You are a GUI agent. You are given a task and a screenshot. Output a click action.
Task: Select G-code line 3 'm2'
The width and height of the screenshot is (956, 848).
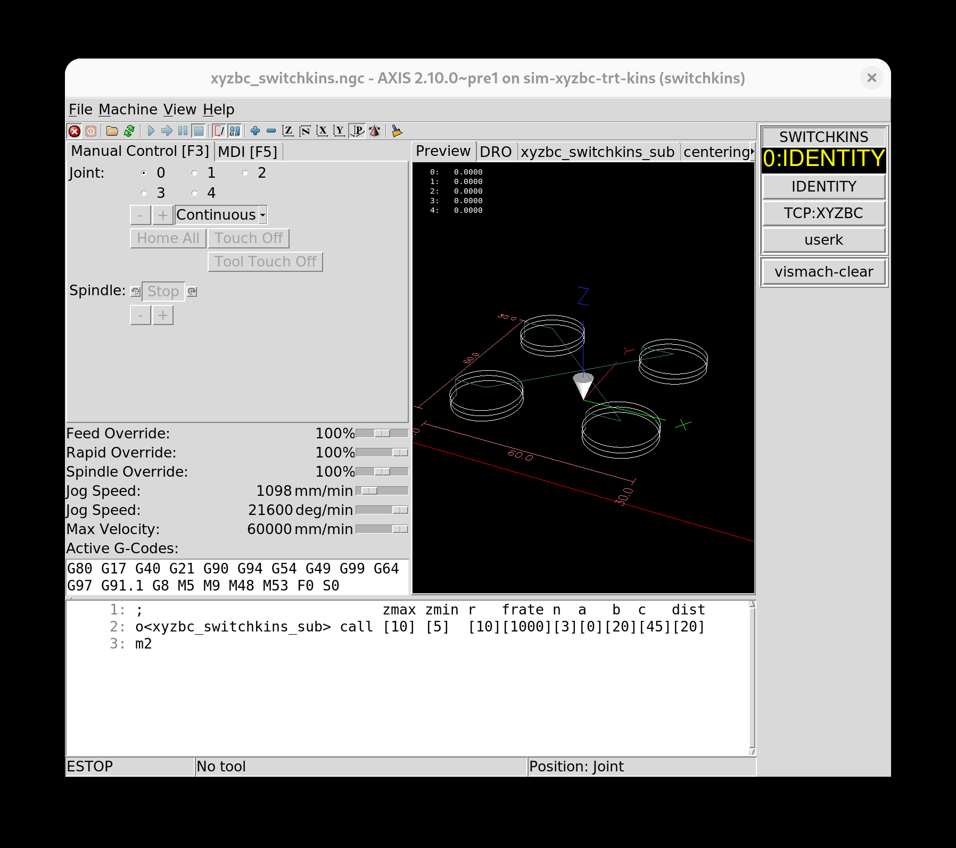(x=143, y=644)
